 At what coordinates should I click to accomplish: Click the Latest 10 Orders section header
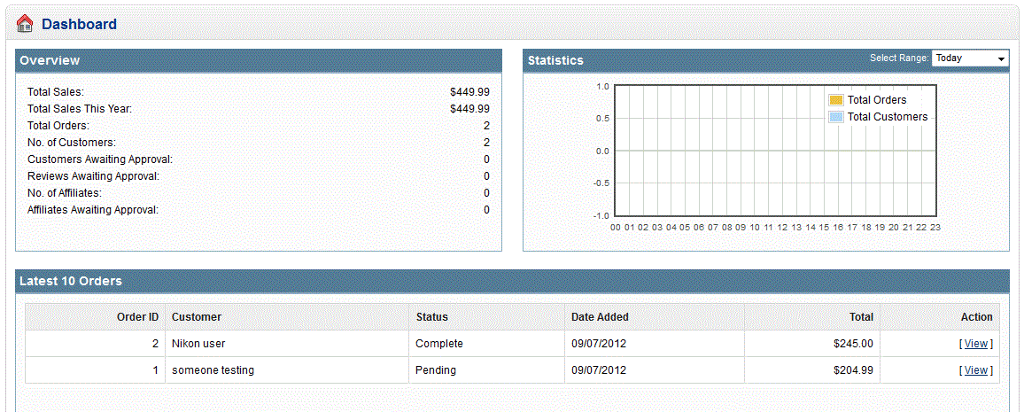[x=71, y=281]
